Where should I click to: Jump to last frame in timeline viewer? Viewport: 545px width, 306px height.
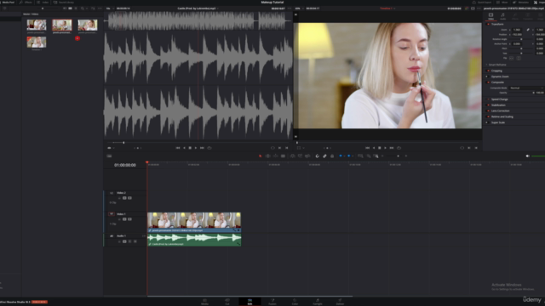(x=392, y=148)
